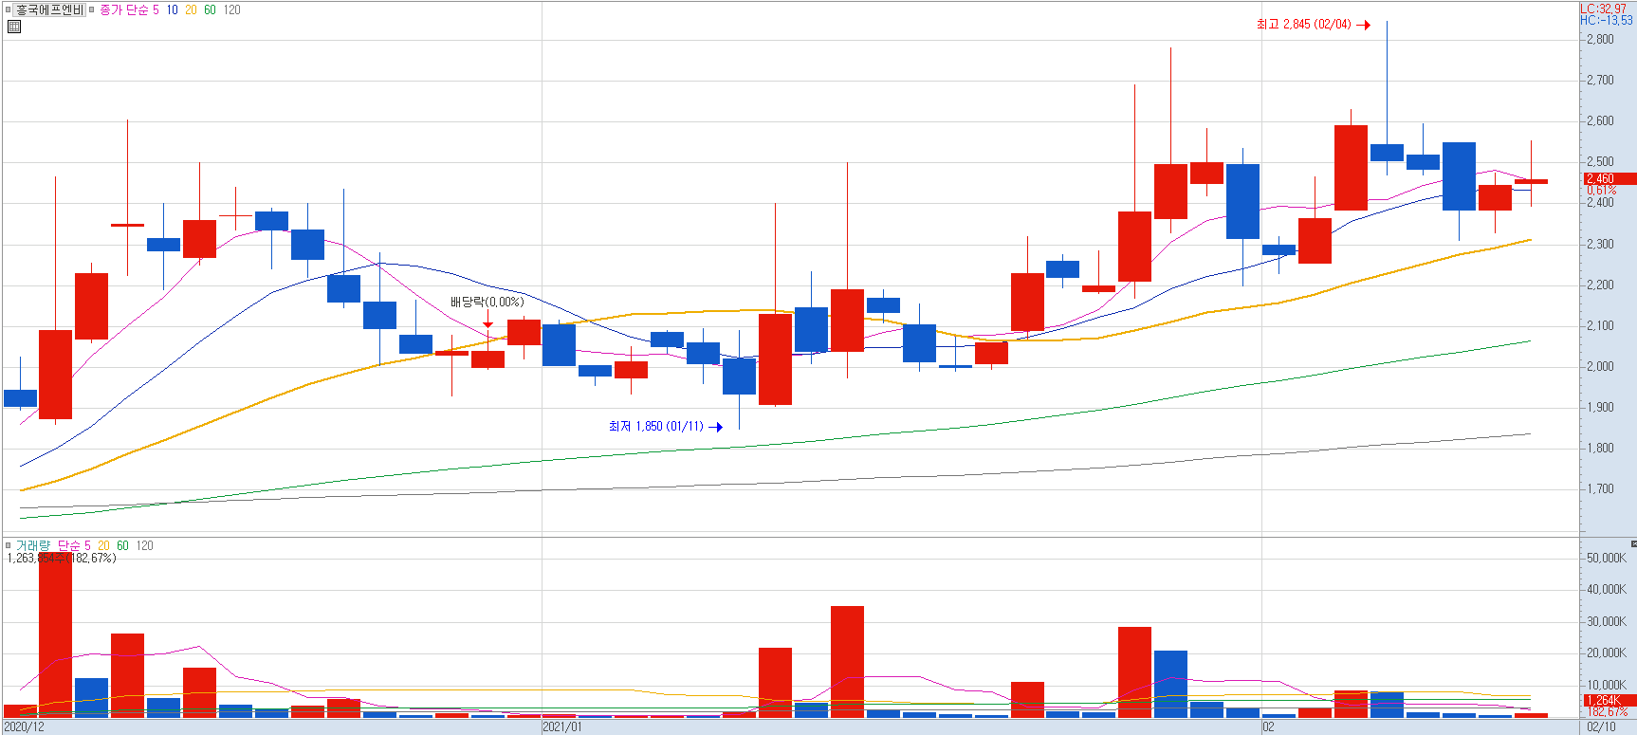Select volume moving average period 5
The image size is (1637, 735).
pos(87,545)
